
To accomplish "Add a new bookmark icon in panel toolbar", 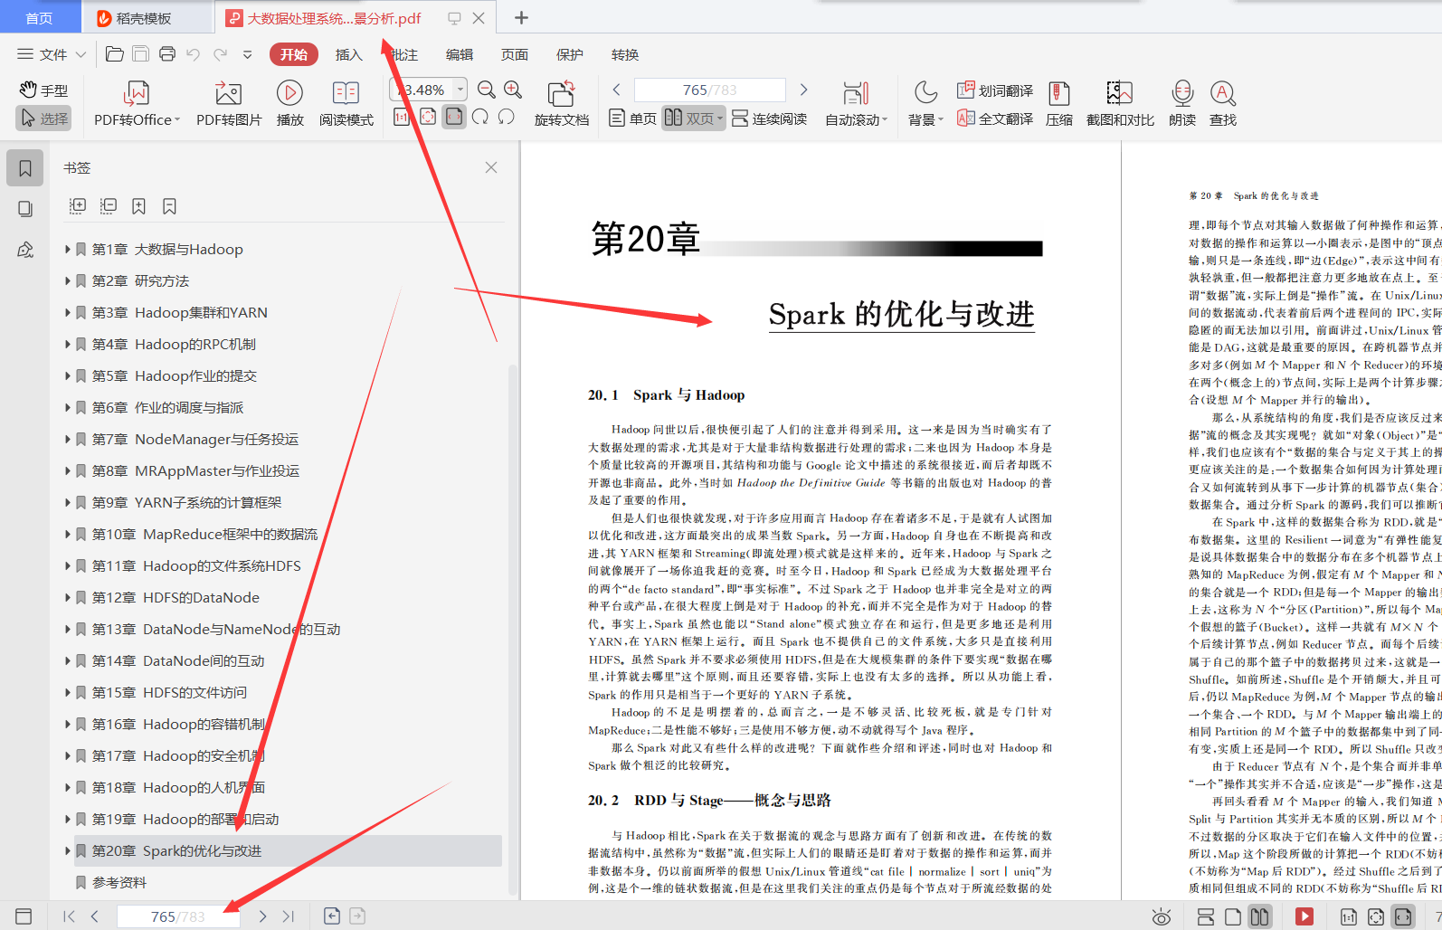I will coord(138,206).
